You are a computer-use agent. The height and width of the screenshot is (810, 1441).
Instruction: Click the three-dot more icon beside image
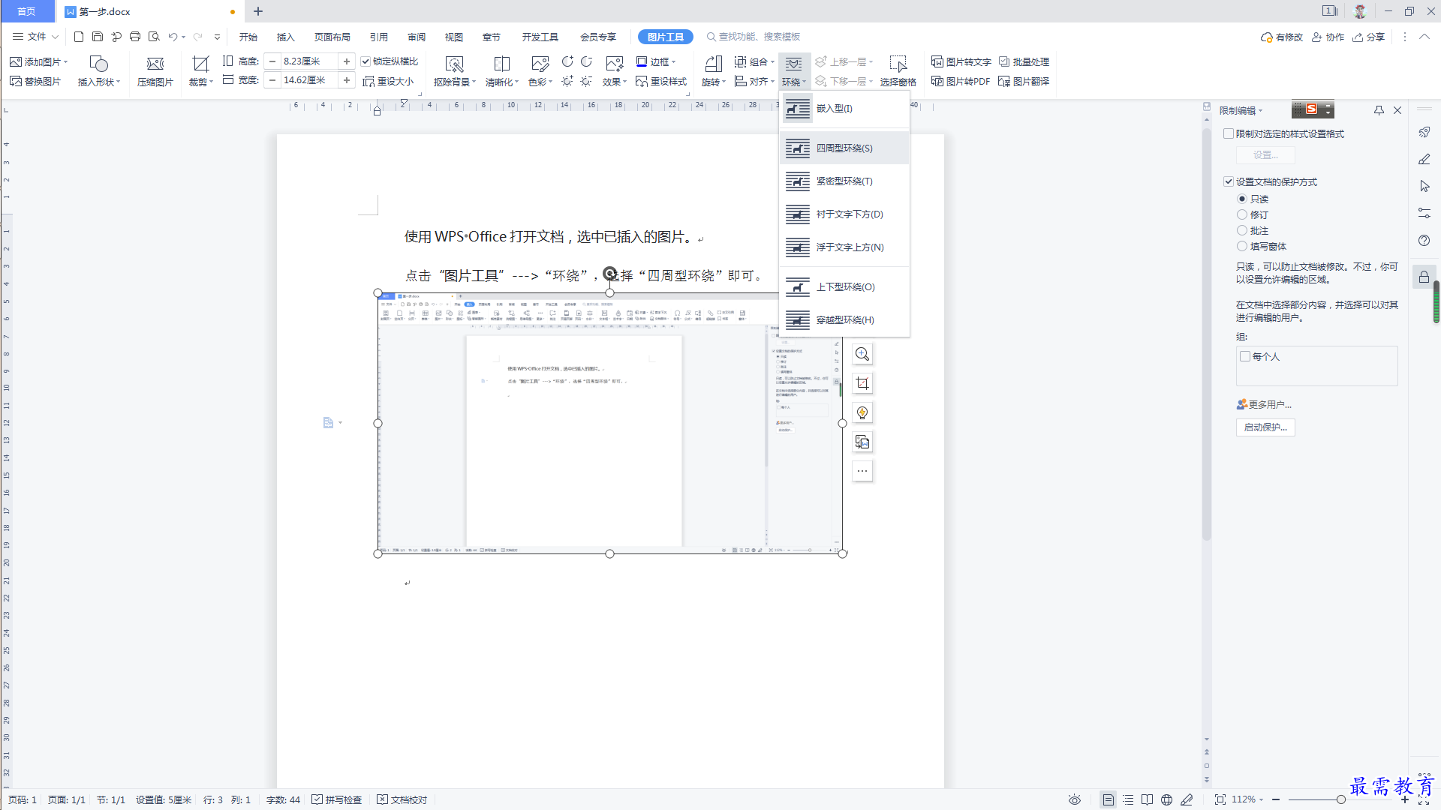[x=862, y=471]
